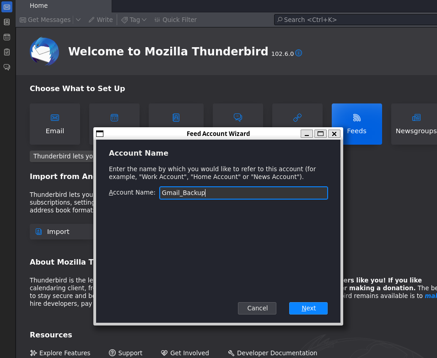Image resolution: width=437 pixels, height=358 pixels.
Task: Select the Feeds setup card
Action: click(x=357, y=124)
